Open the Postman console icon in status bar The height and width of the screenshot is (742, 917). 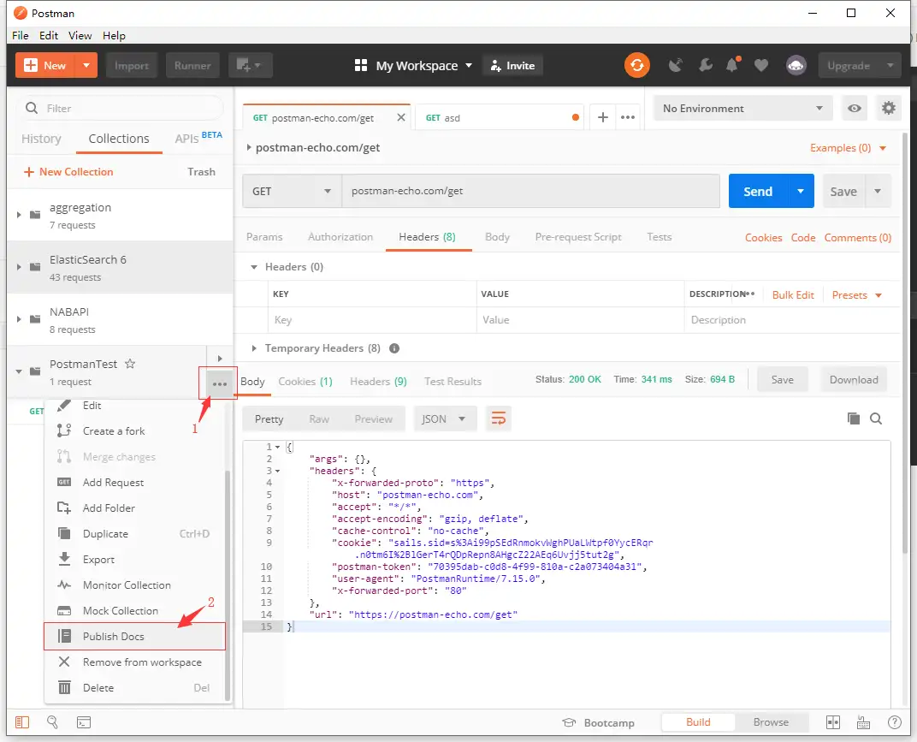(x=84, y=722)
